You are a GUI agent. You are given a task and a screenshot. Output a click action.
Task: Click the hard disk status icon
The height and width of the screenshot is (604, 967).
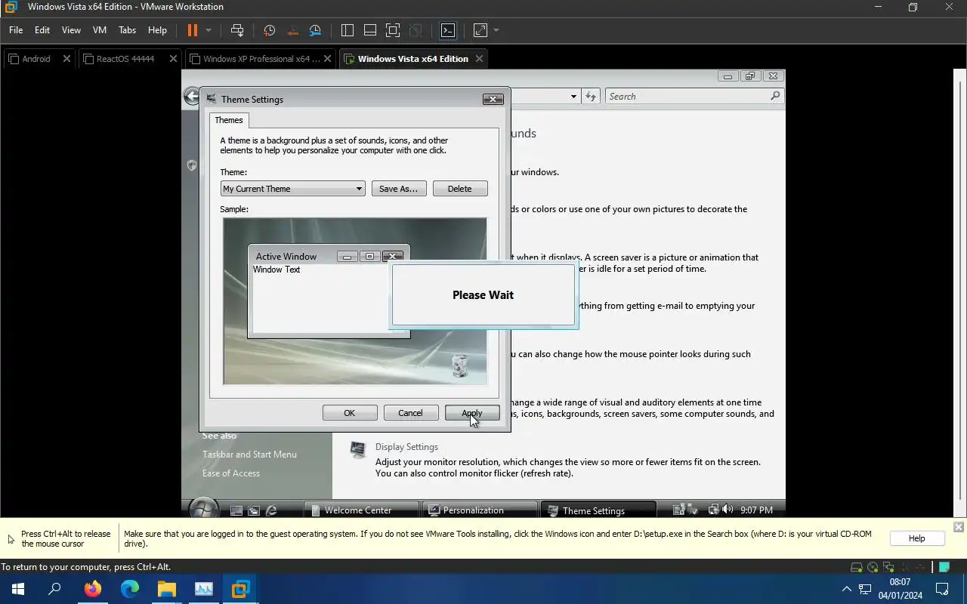point(856,567)
